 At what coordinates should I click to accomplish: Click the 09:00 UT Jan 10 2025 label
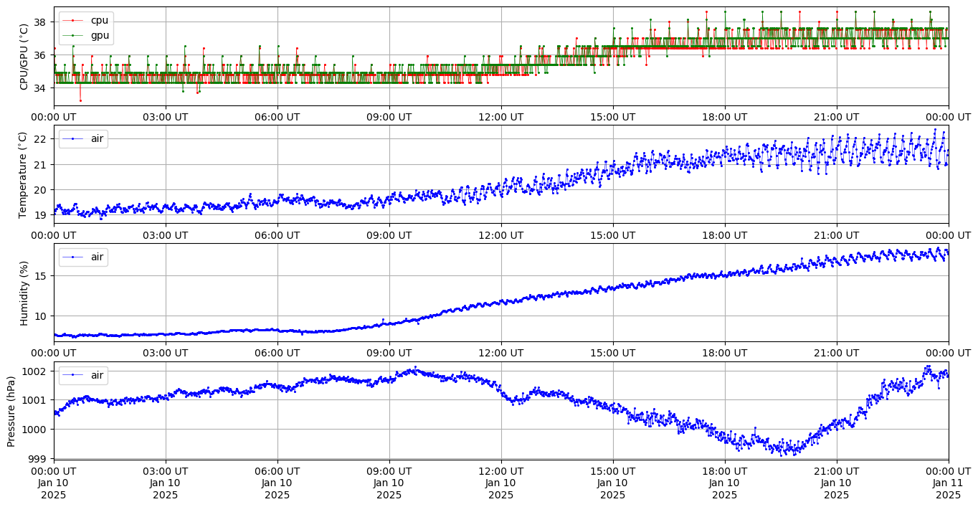389,483
